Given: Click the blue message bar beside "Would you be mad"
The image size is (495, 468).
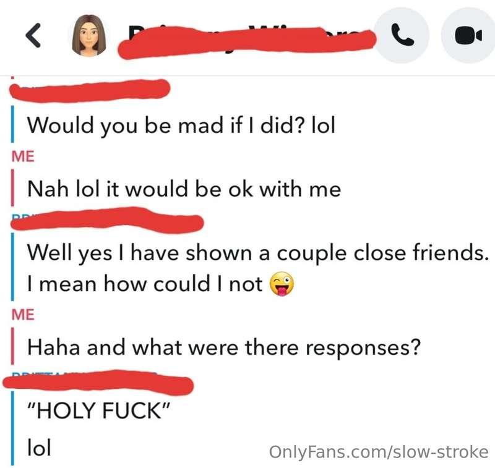Looking at the screenshot, I should 12,124.
